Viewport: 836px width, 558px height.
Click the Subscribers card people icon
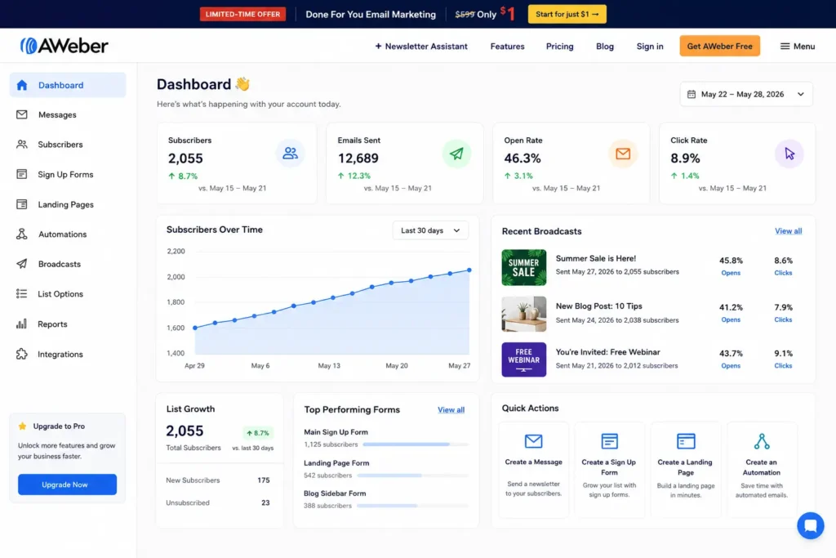pos(290,154)
